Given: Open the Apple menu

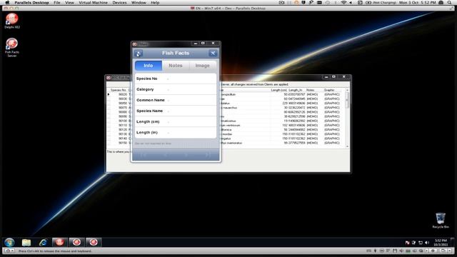Looking at the screenshot, I should click(x=7, y=3).
